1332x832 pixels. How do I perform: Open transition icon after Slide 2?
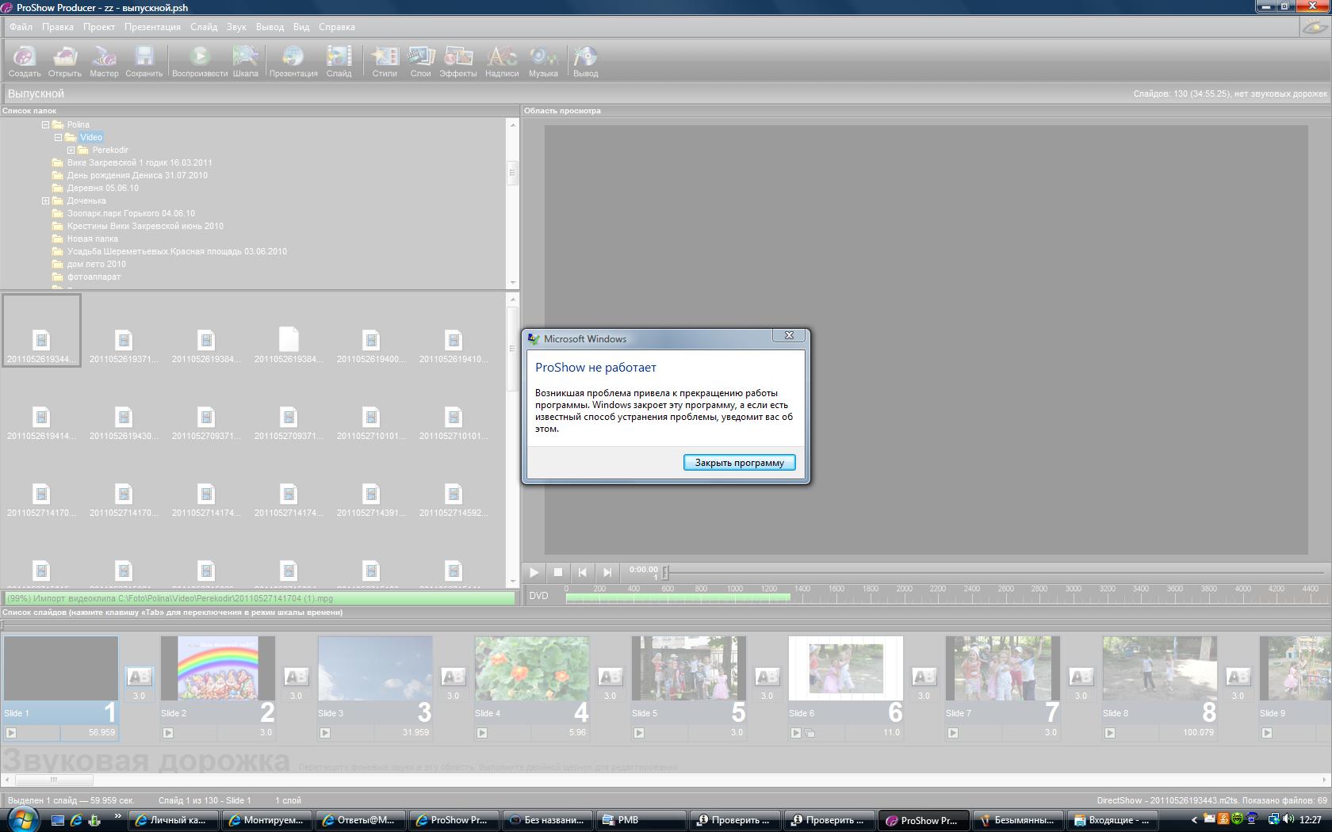(x=296, y=677)
